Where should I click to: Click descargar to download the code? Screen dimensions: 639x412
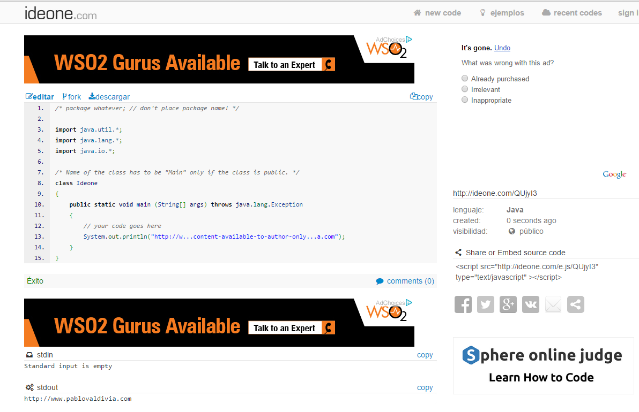(x=113, y=97)
